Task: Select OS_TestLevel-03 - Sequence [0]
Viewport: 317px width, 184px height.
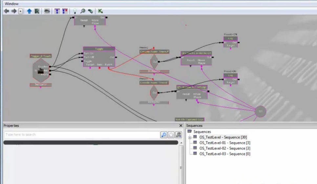Action: pos(225,154)
